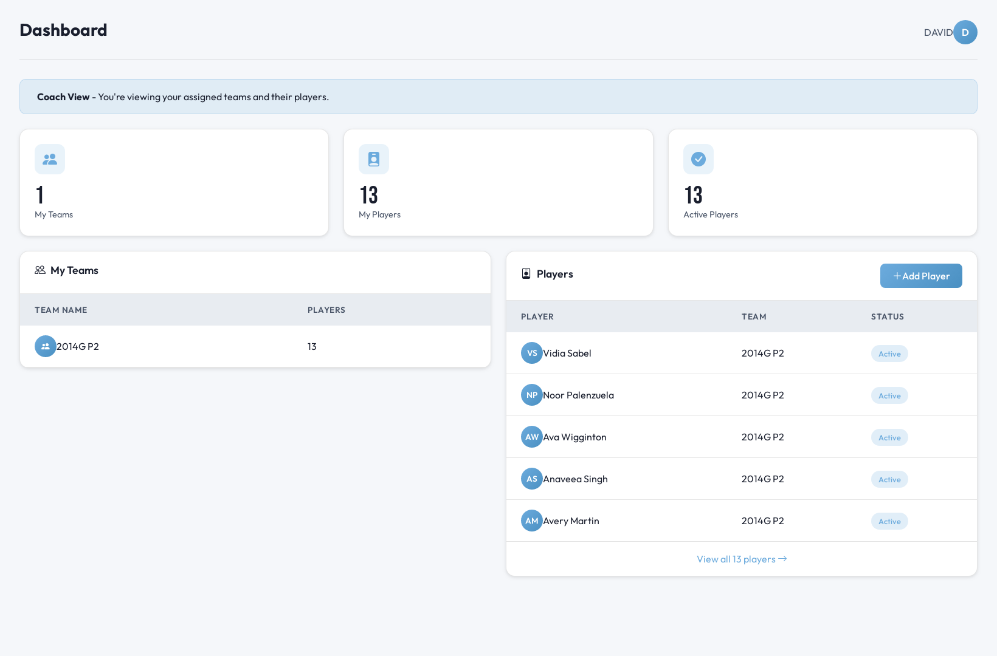Click the 2014G P2 team avatar icon

[x=45, y=346]
